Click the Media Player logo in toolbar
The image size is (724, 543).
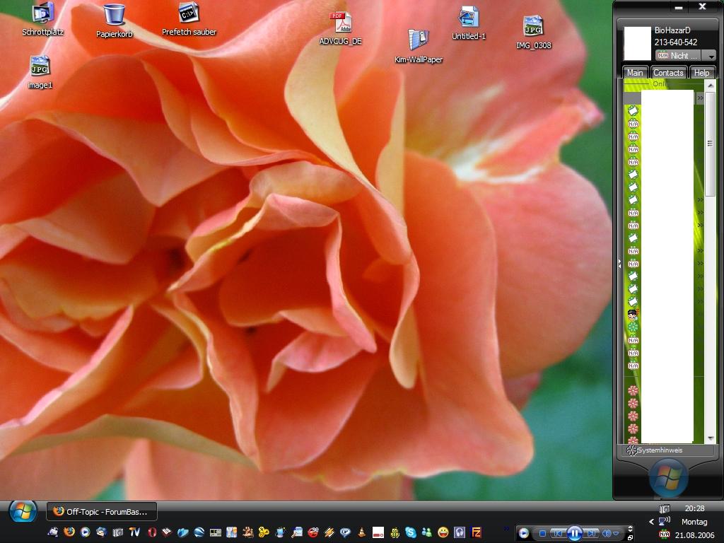point(524,533)
